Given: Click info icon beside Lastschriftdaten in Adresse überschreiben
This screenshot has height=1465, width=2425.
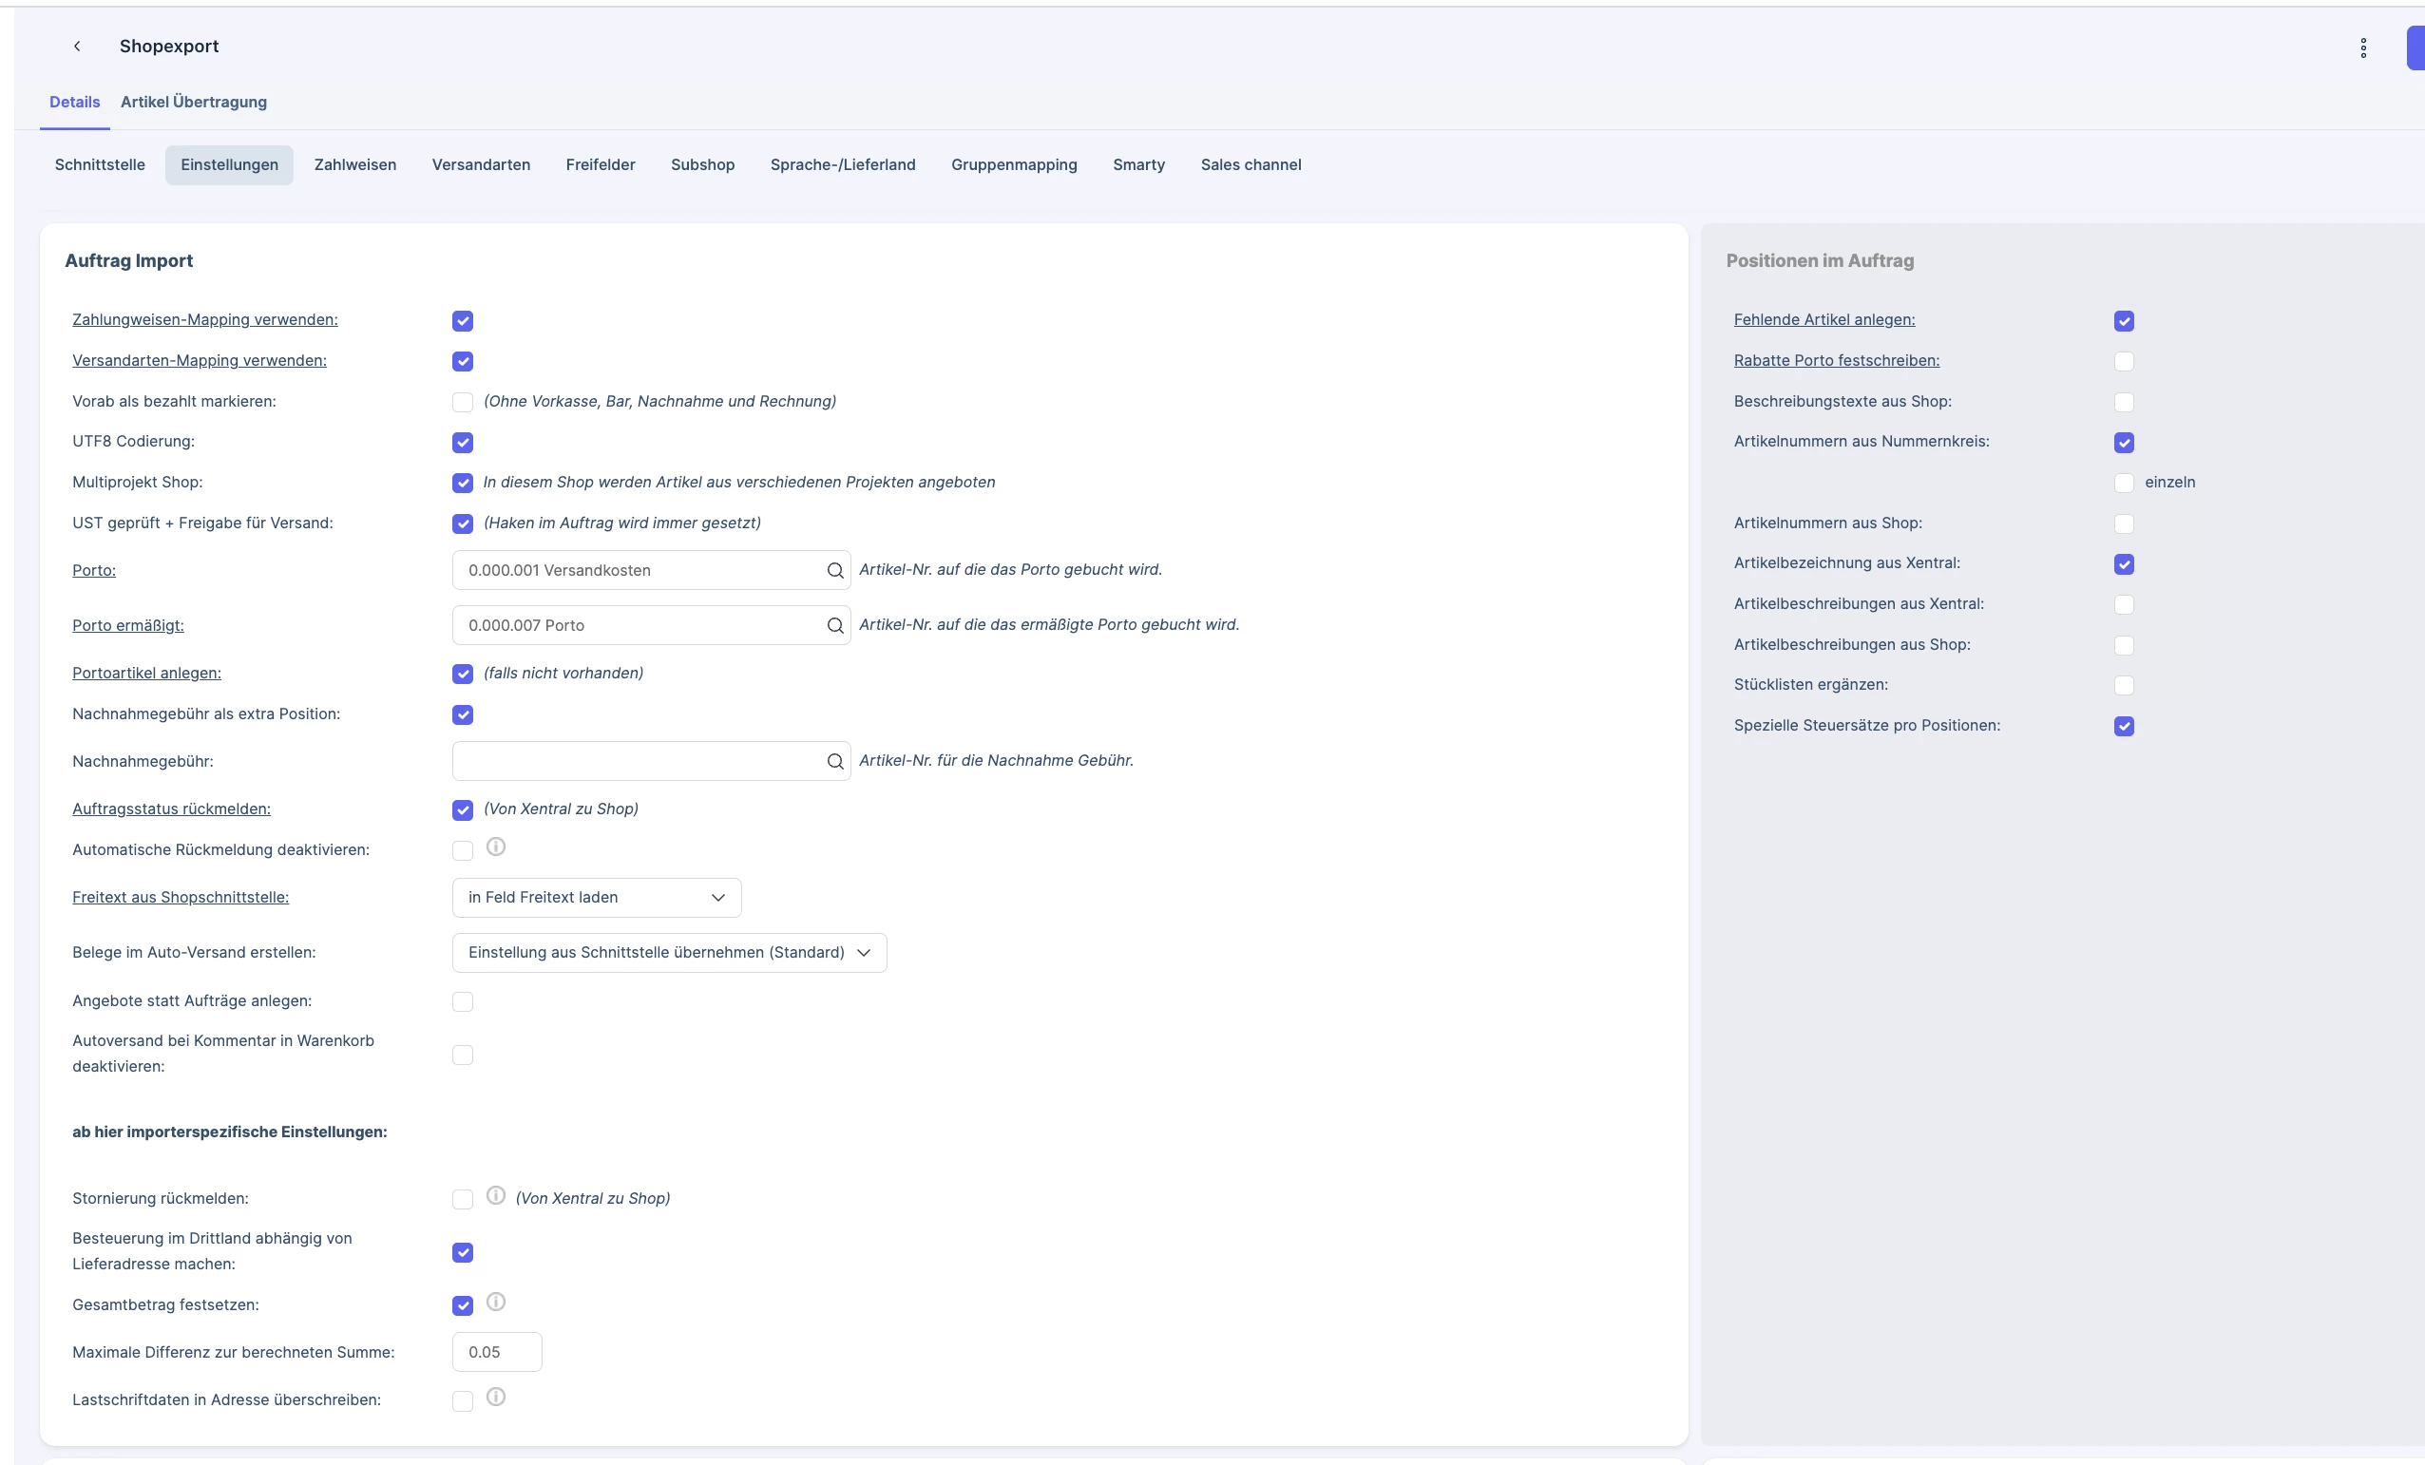Looking at the screenshot, I should pyautogui.click(x=496, y=1397).
